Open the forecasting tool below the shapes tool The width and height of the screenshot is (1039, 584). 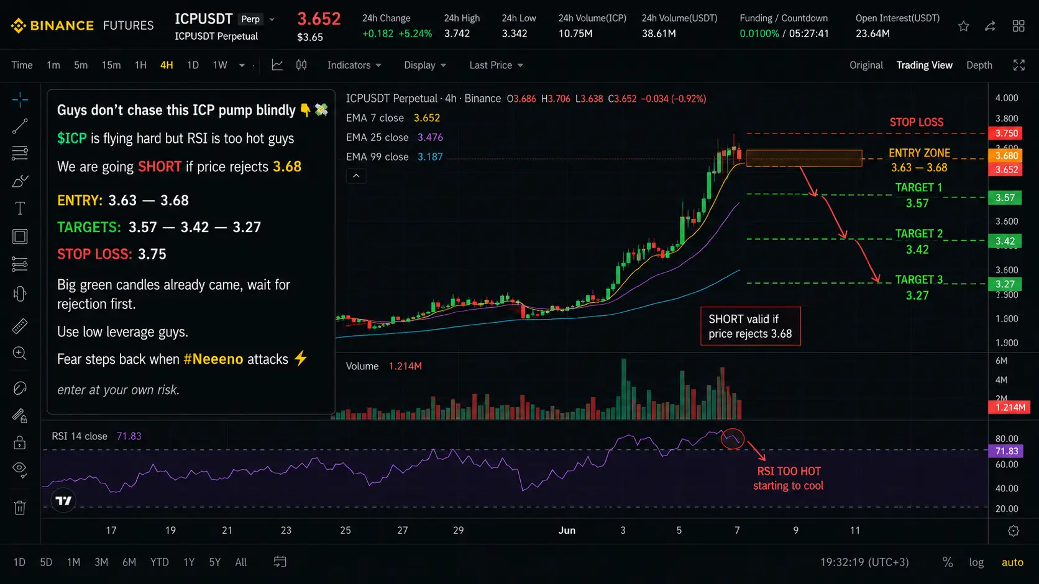[20, 264]
